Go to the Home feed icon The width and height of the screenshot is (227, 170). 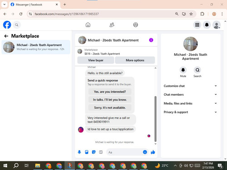[x=88, y=25]
